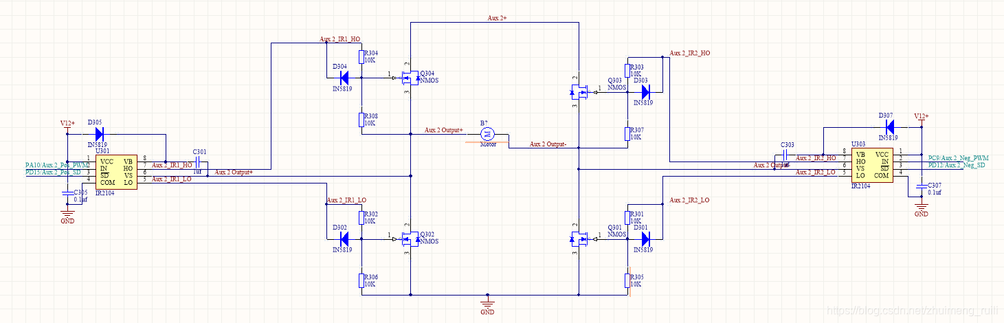Select Aux.2_IR2_HO label at U303 pin 7

(816, 158)
